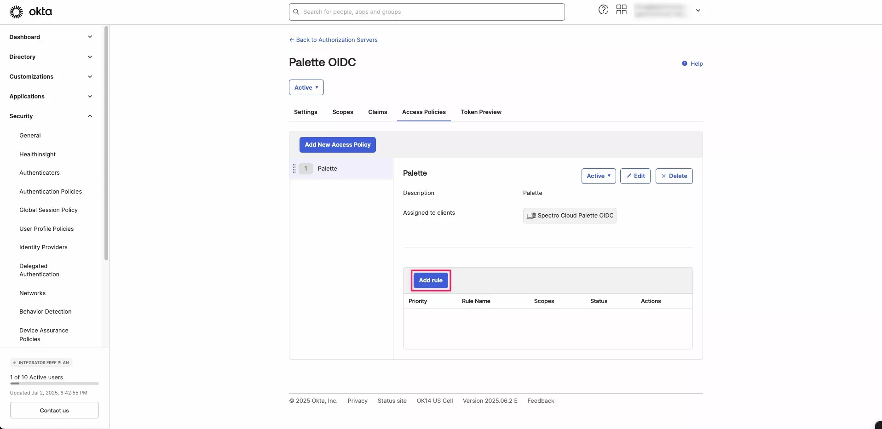Click the Spectro Cloud Palette OIDC client chip
This screenshot has width=882, height=429.
point(570,216)
